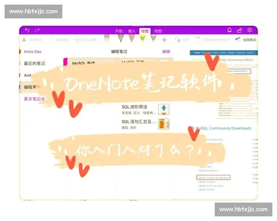Open the notifications bell icon
The image size is (277, 221).
click(x=229, y=30)
